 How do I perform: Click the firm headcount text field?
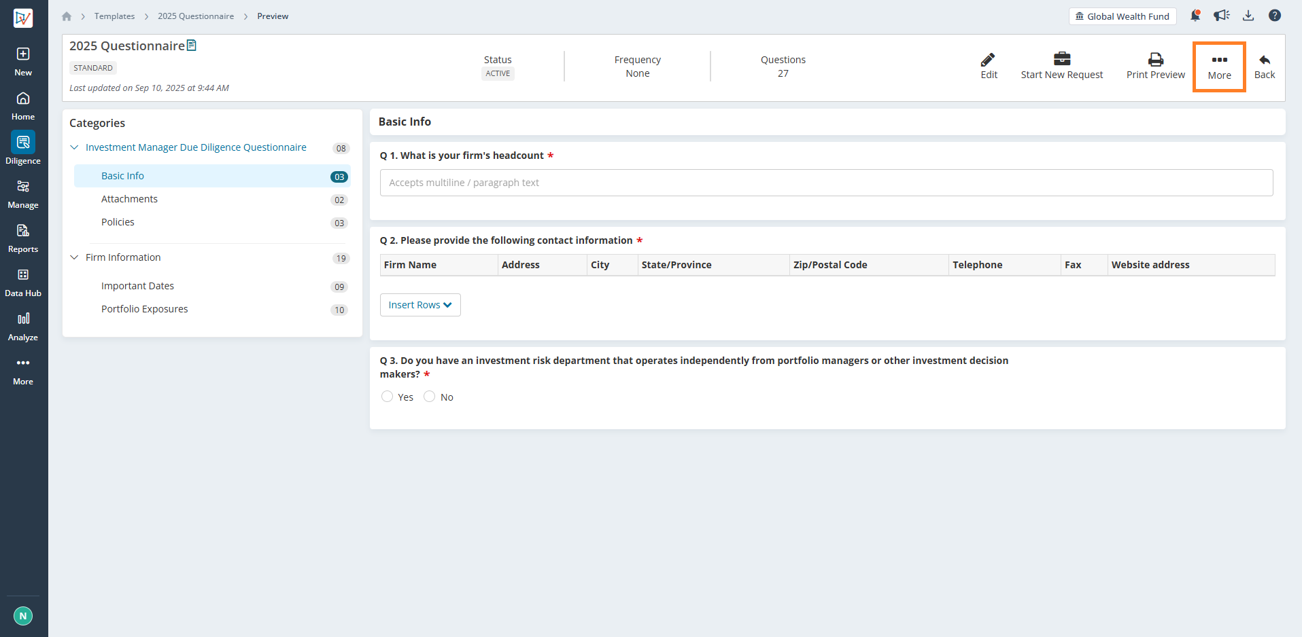click(826, 183)
